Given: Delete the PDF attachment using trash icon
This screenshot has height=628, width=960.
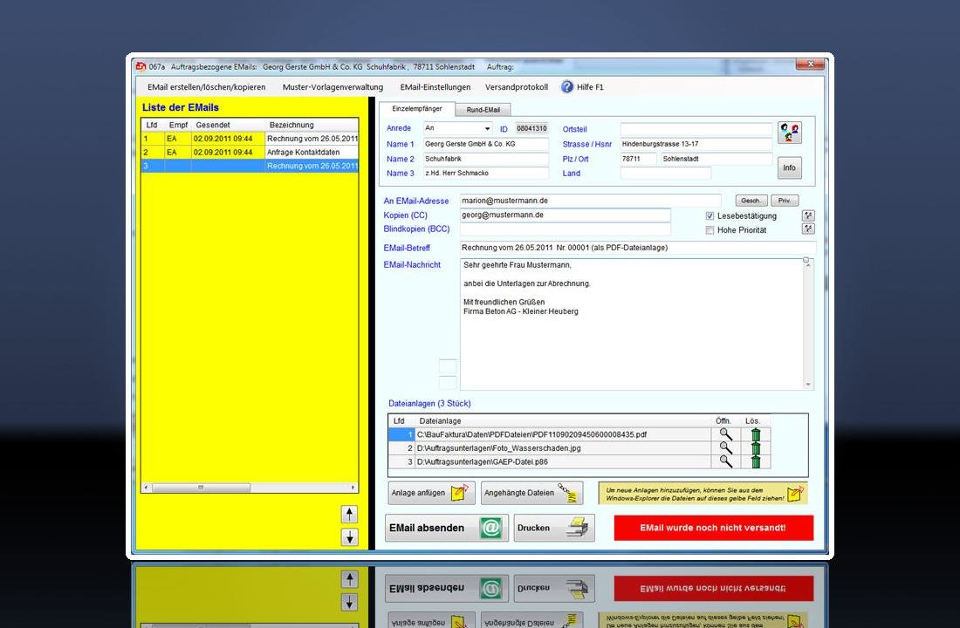Looking at the screenshot, I should tap(756, 433).
